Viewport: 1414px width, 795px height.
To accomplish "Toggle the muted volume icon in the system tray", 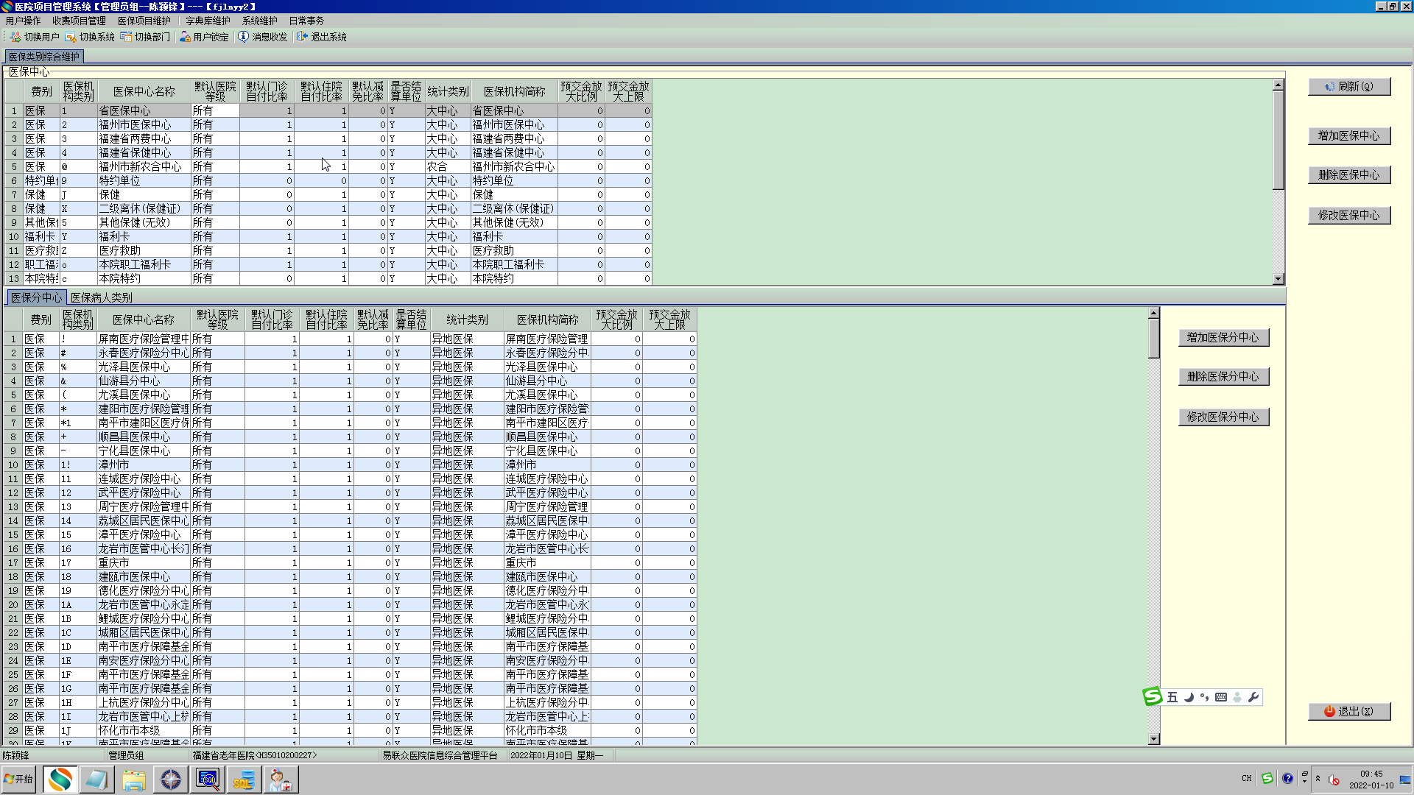I will 1334,780.
